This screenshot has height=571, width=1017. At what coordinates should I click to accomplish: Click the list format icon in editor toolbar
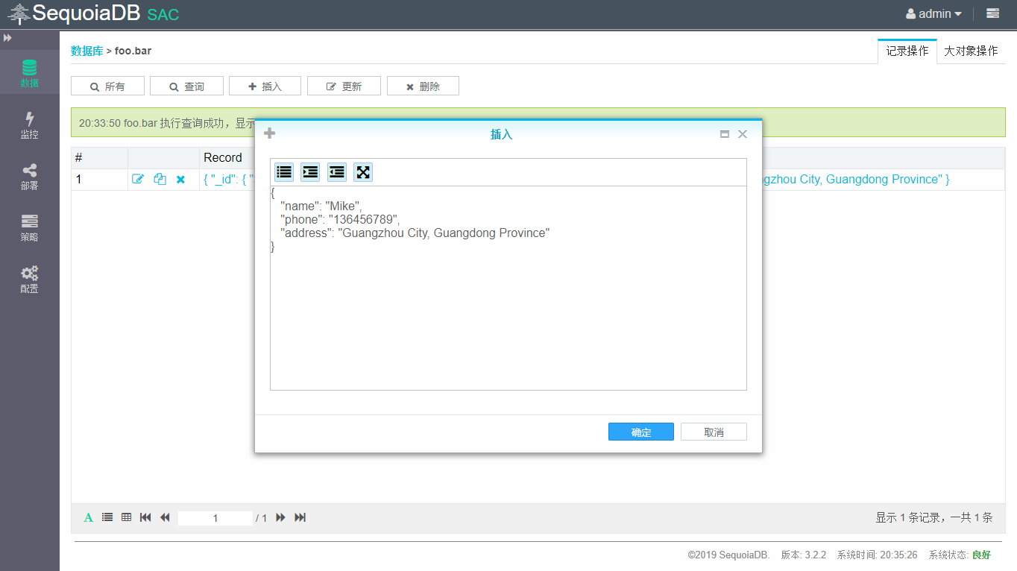(284, 172)
